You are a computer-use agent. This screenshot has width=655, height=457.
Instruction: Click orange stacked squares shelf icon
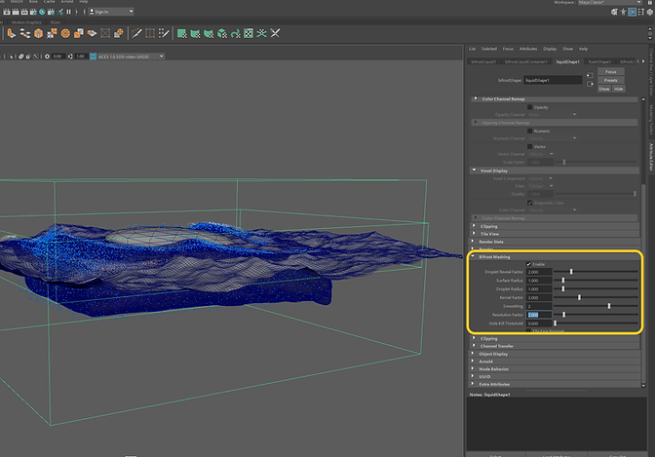[79, 33]
